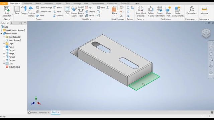Open the Parameters fx tool
214x120 pixels.
(x=192, y=10)
